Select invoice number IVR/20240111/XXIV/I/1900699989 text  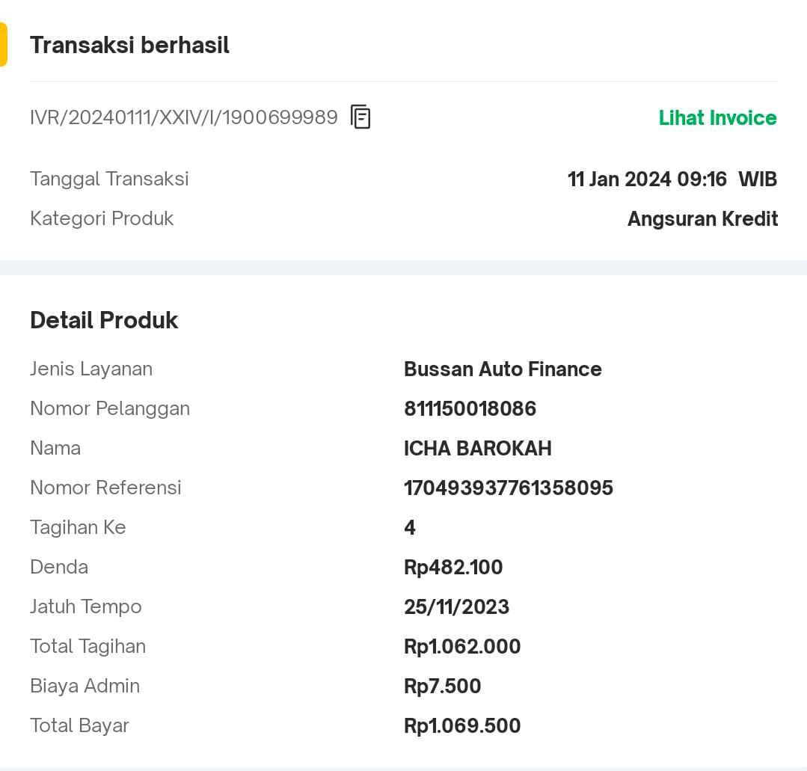tap(184, 117)
